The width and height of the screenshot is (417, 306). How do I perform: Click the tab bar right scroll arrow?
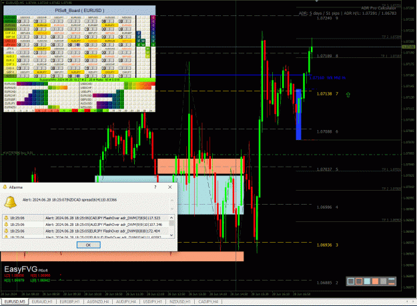click(x=413, y=302)
